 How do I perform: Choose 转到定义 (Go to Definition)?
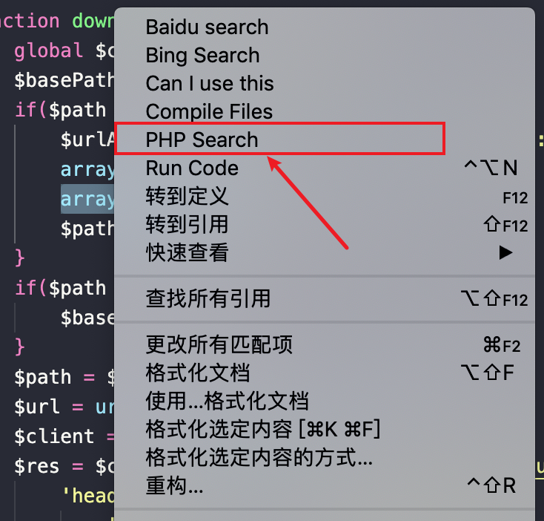(325, 196)
